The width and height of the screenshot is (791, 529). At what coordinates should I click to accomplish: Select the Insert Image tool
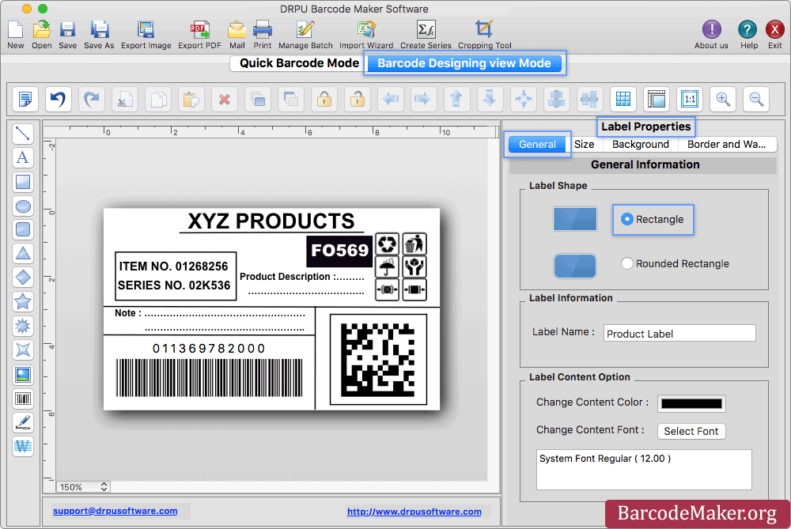(x=23, y=375)
